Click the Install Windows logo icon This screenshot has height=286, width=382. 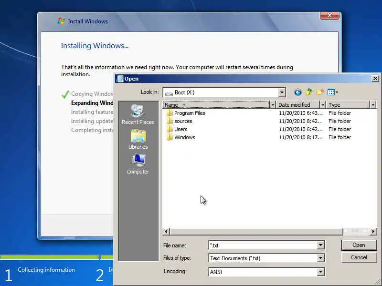click(x=61, y=21)
